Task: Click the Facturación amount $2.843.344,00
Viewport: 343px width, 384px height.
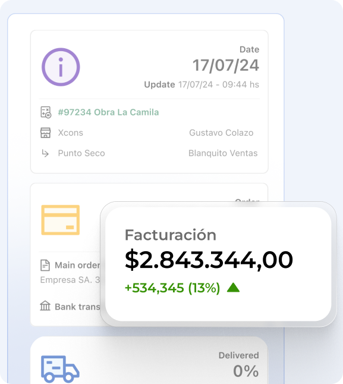Action: (x=209, y=260)
